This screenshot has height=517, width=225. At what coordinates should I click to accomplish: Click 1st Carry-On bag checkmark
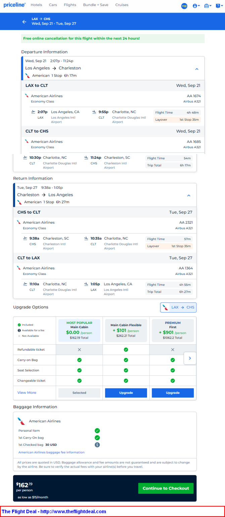click(97, 438)
